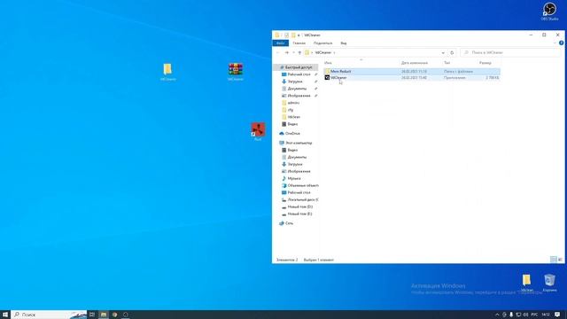The height and width of the screenshot is (319, 567).
Task: Open Изображения under Quick access
Action: [x=299, y=96]
